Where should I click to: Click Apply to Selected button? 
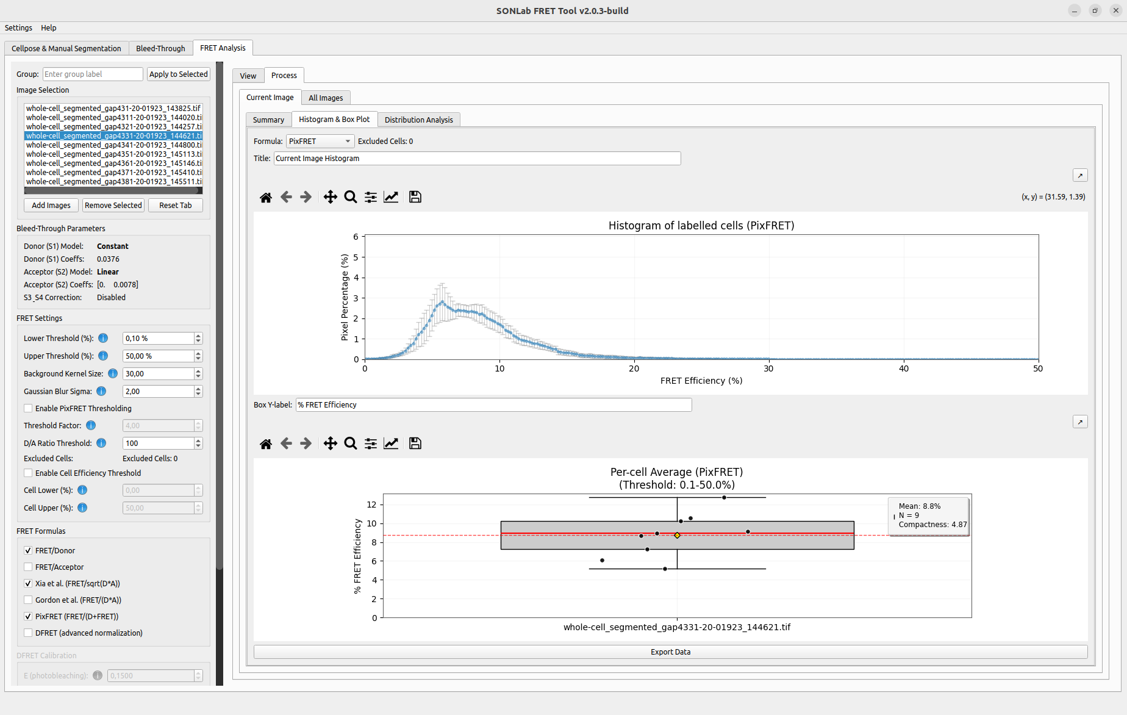179,74
